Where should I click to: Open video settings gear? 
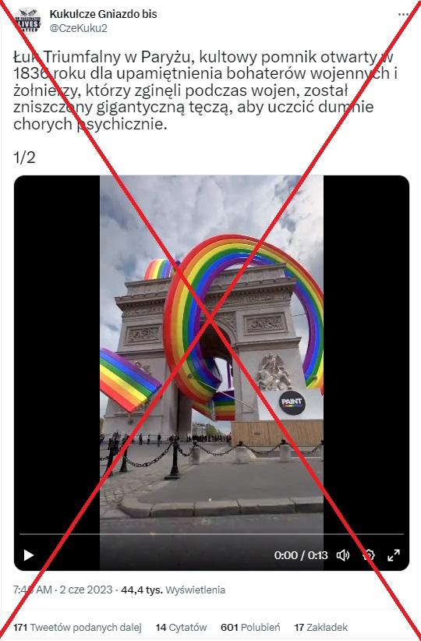(x=369, y=555)
